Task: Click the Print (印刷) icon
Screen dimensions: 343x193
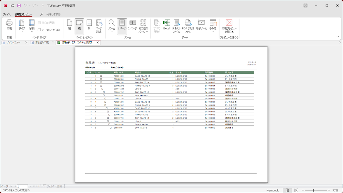Action: 9,25
